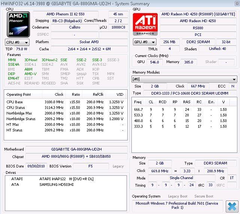Click the DDR3 SDRAM memory type field
This screenshot has width=240, height=214.
(x=216, y=163)
